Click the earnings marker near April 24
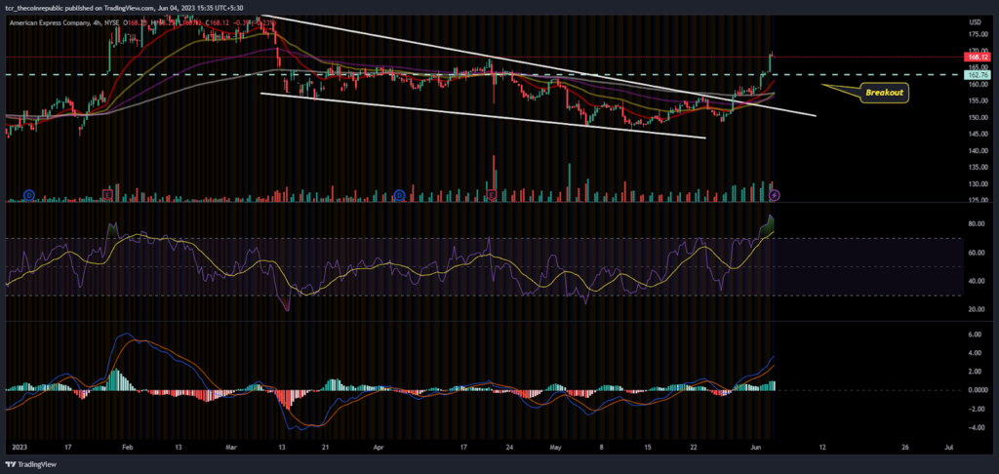The height and width of the screenshot is (474, 999). (x=492, y=194)
